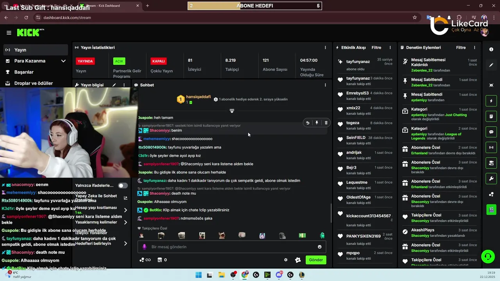Click the document notes icon in the right toolbar

(491, 116)
